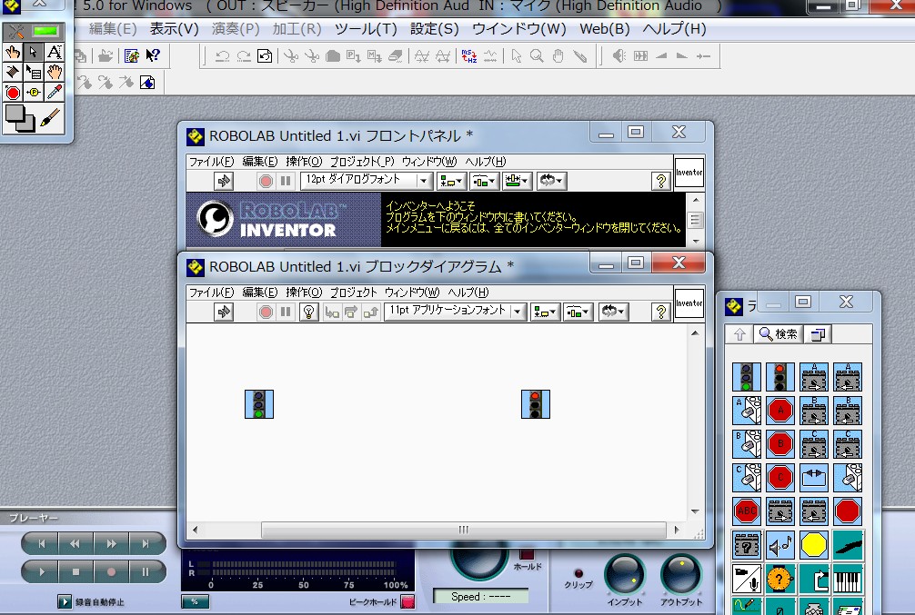Open the 表示(V) menu

174,28
